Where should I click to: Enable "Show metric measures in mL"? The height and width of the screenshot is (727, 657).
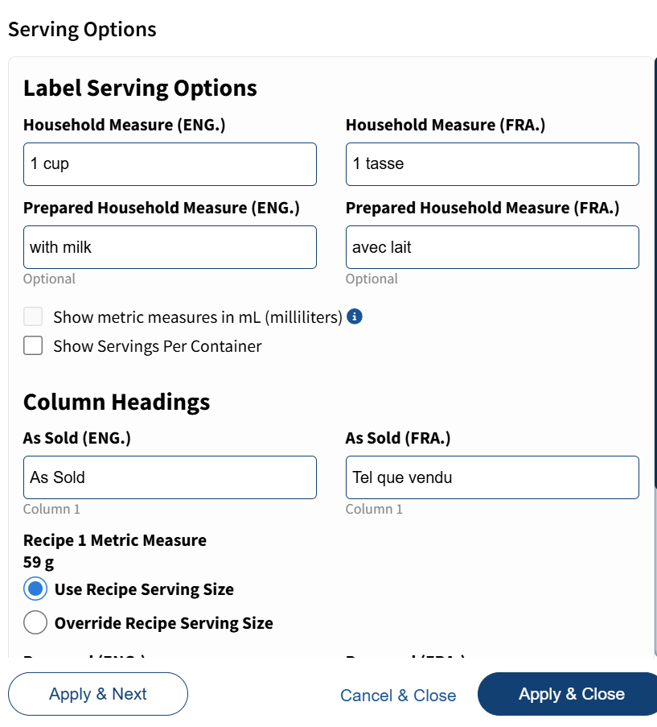coord(32,316)
